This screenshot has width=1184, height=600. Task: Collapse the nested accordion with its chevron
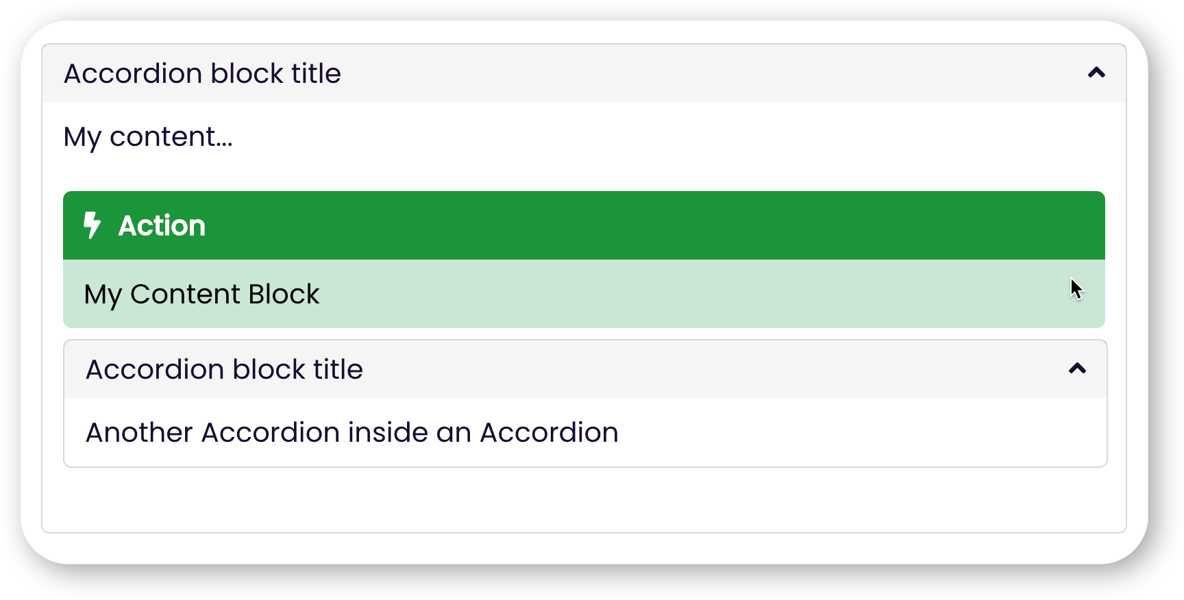coord(1077,368)
